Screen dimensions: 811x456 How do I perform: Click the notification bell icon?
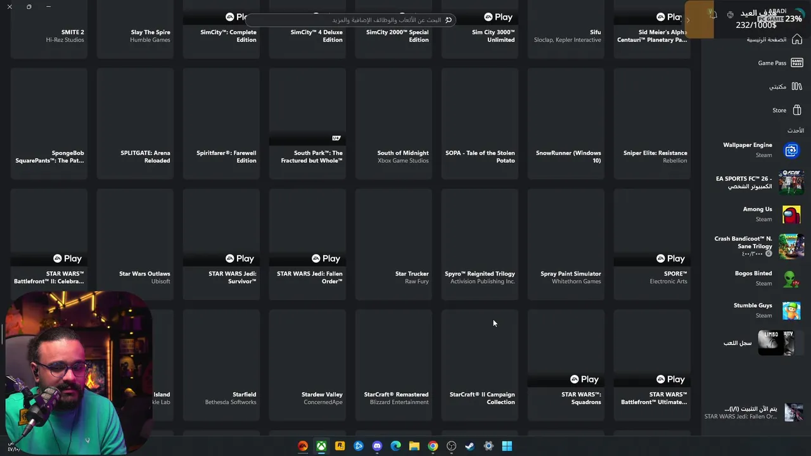[713, 15]
